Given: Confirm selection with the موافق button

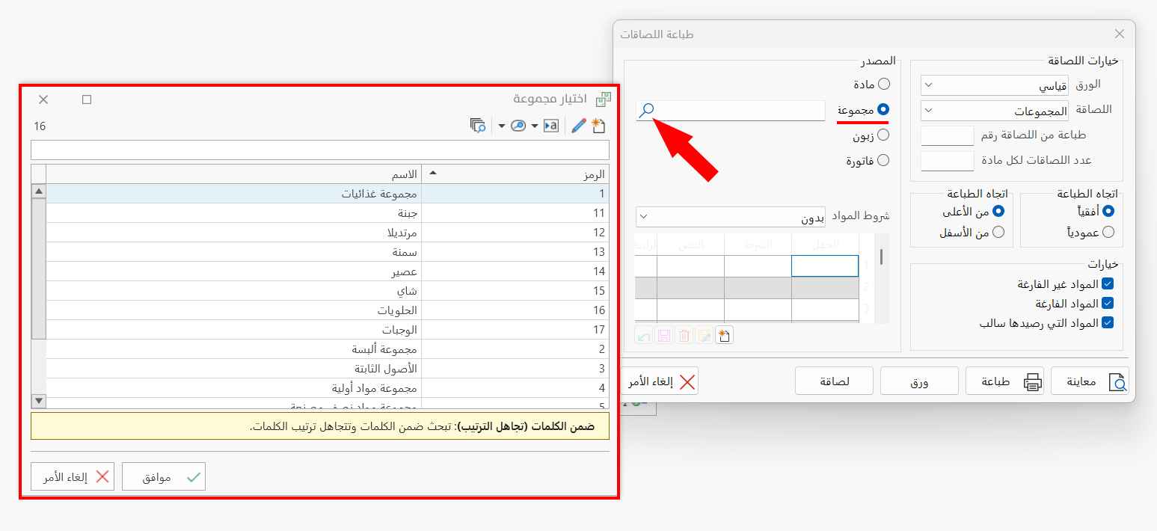Looking at the screenshot, I should tap(164, 476).
